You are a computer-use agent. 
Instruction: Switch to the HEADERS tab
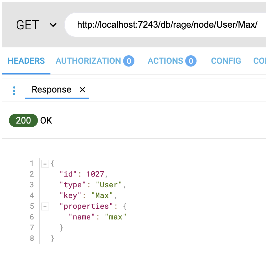pyautogui.click(x=26, y=61)
